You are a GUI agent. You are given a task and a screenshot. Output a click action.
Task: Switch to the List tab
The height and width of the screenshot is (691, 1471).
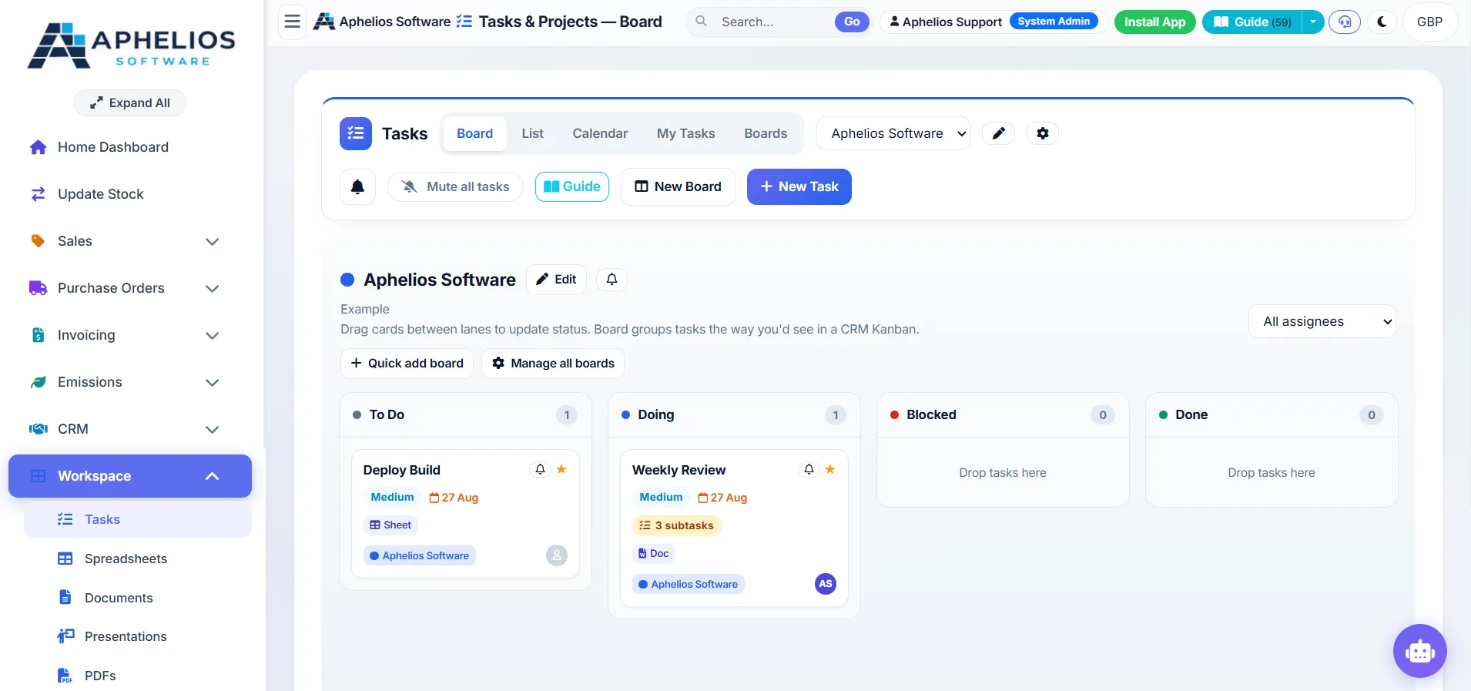click(x=532, y=133)
